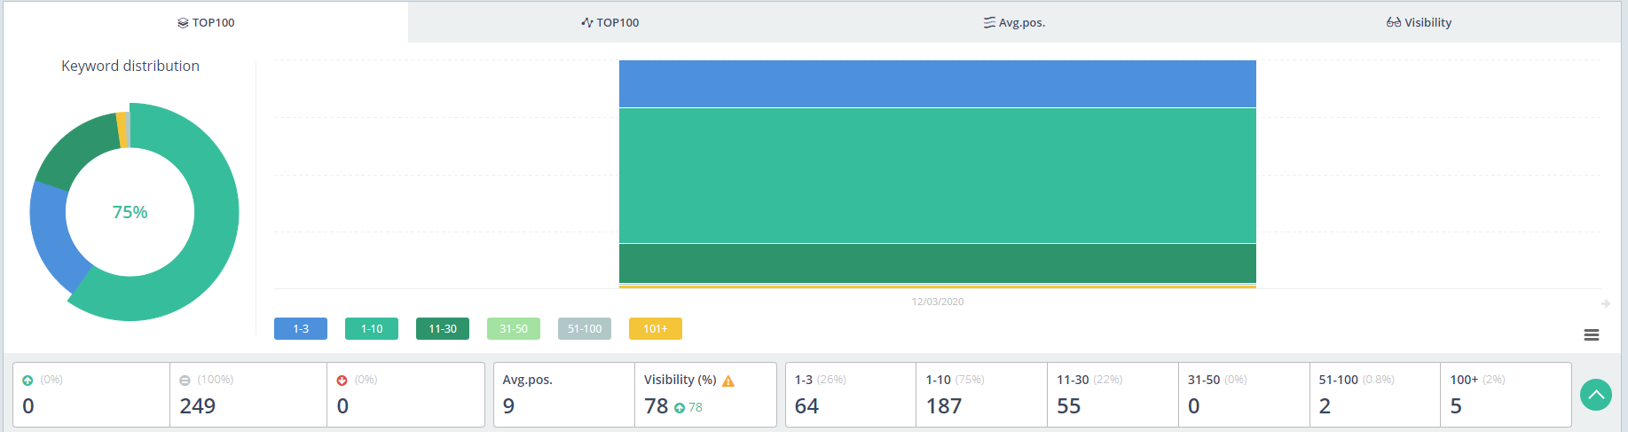Click the green up-arrow improved keywords icon
Screen dimensions: 1628x432
28,381
